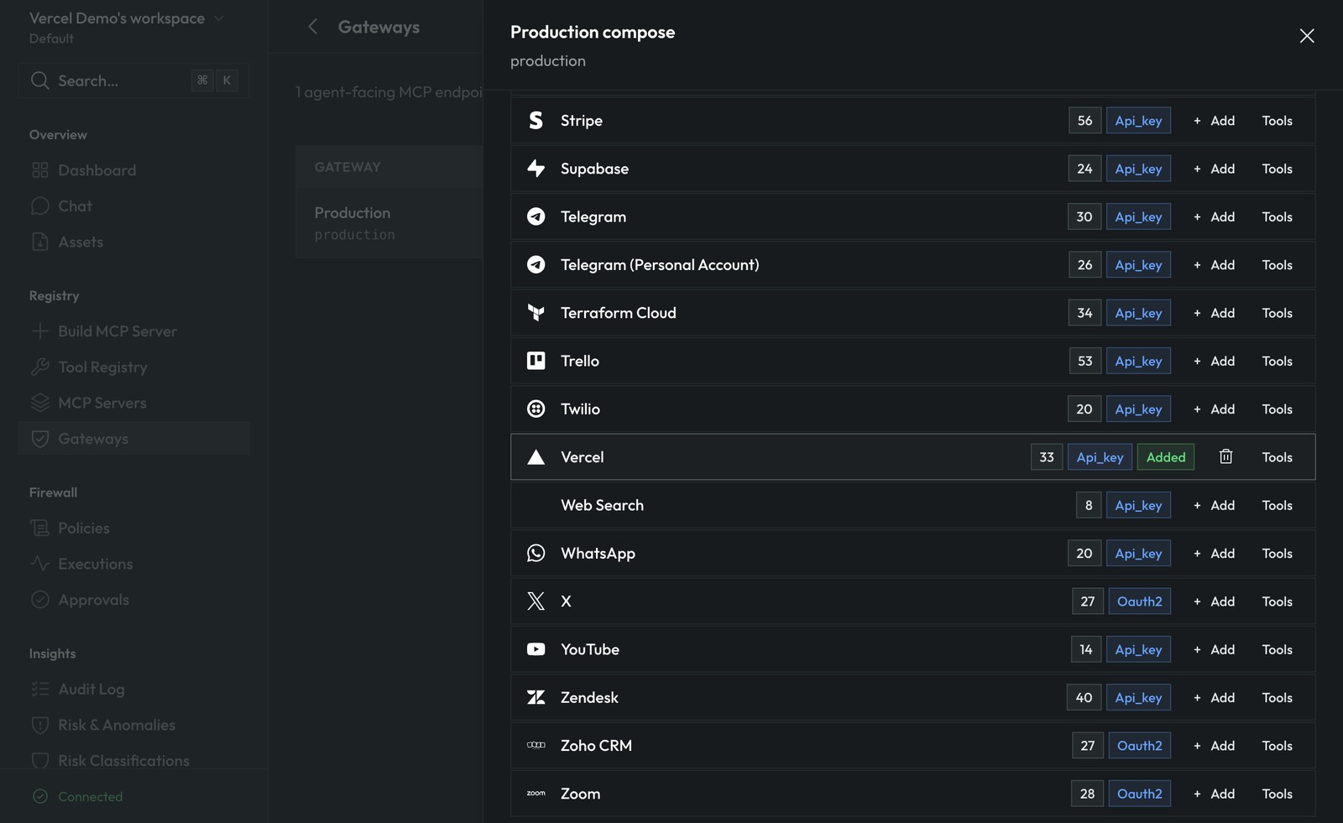The image size is (1343, 823).
Task: Select the Production gateway row
Action: [389, 222]
